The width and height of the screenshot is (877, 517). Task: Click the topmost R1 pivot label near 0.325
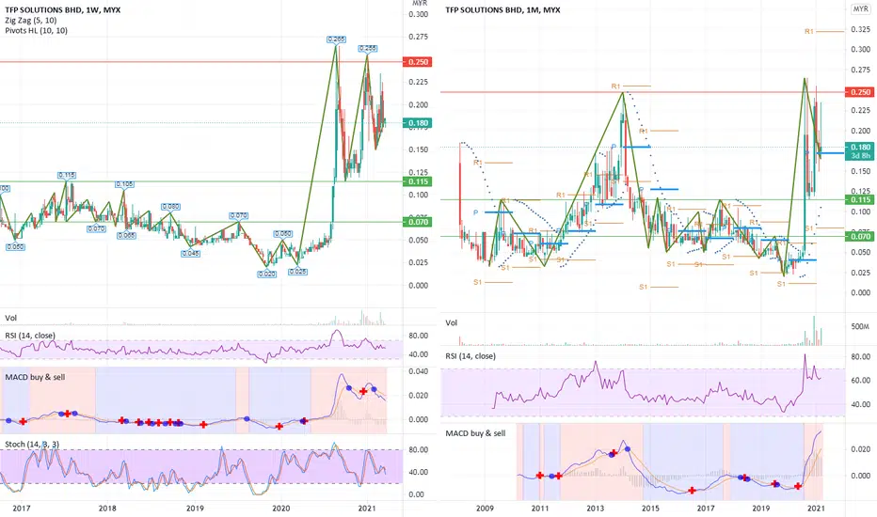click(808, 32)
